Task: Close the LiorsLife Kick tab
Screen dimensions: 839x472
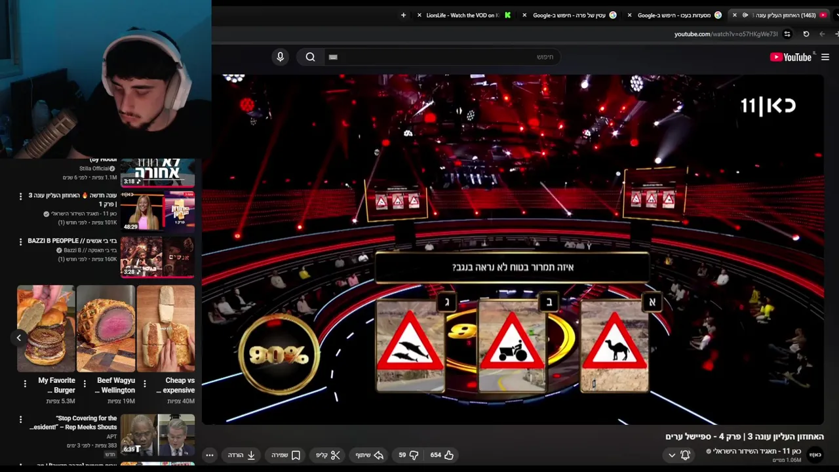Action: (x=419, y=15)
